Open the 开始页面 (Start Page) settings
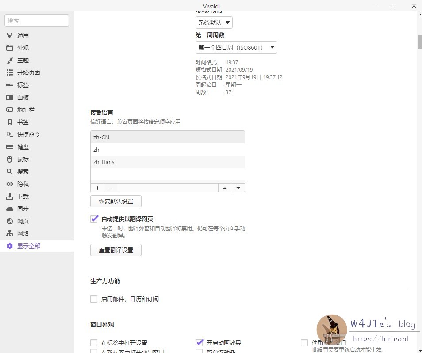The height and width of the screenshot is (353, 422). tap(27, 73)
